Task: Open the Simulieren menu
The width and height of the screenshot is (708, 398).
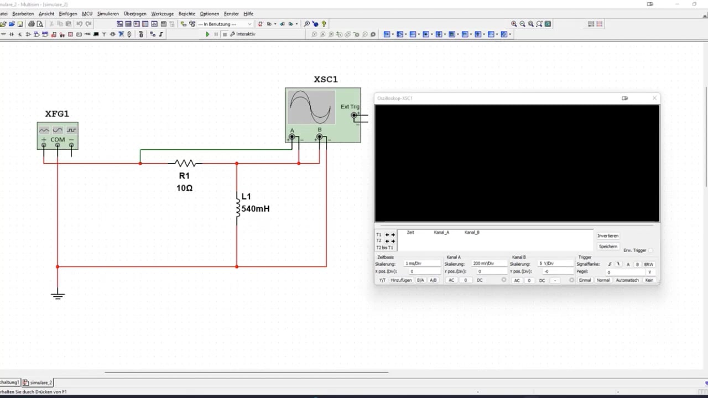Action: tap(108, 14)
